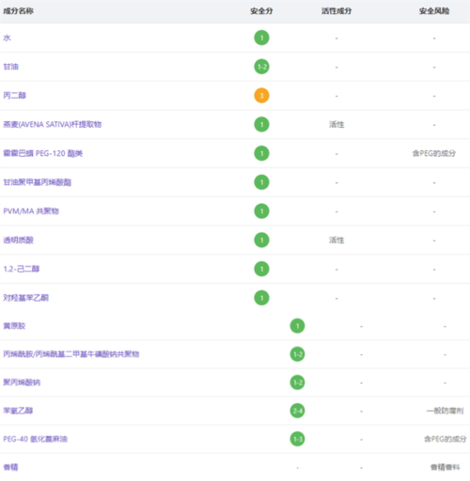Screen dimensions: 470x481
Task: Open the 水 ingredient link
Action: [x=7, y=38]
